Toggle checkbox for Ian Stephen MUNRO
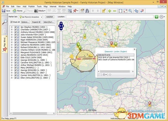 point(15,27)
